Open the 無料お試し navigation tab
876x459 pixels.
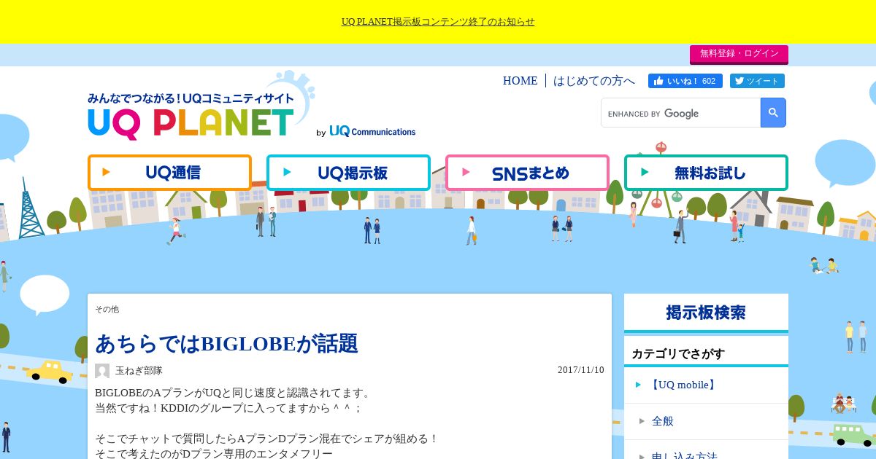[x=706, y=173]
